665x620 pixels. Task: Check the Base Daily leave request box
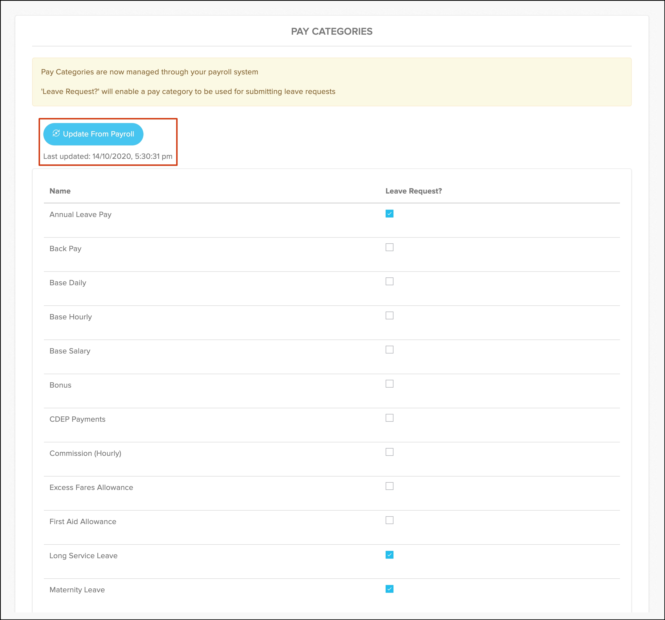click(x=389, y=281)
